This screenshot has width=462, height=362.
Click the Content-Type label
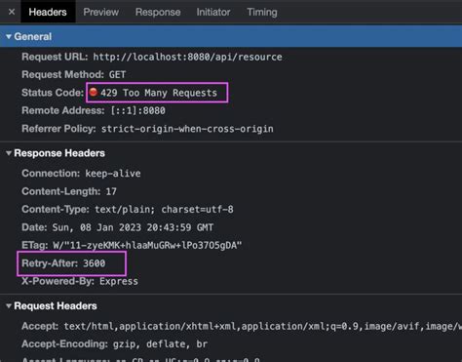[56, 209]
